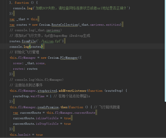Click 'var currentRoute' variable declaration

pos(27,113)
